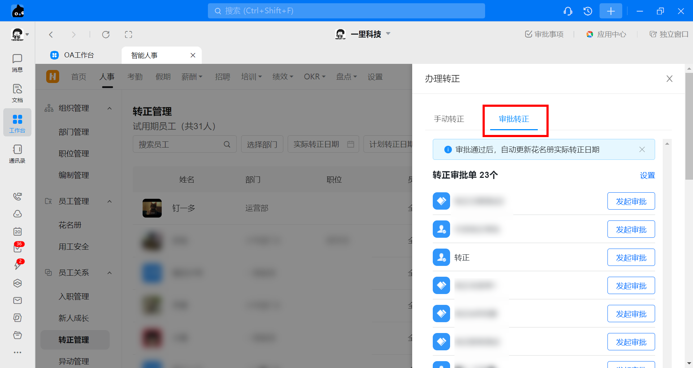The image size is (693, 368).
Task: Open the to-do icon with 36 badge
Action: click(x=17, y=248)
